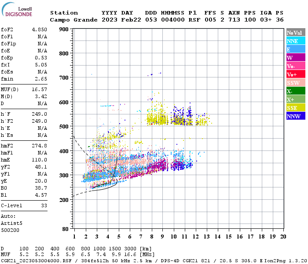308x264 pixels.
Task: Click the C-level value 33
Action: pyautogui.click(x=44, y=205)
